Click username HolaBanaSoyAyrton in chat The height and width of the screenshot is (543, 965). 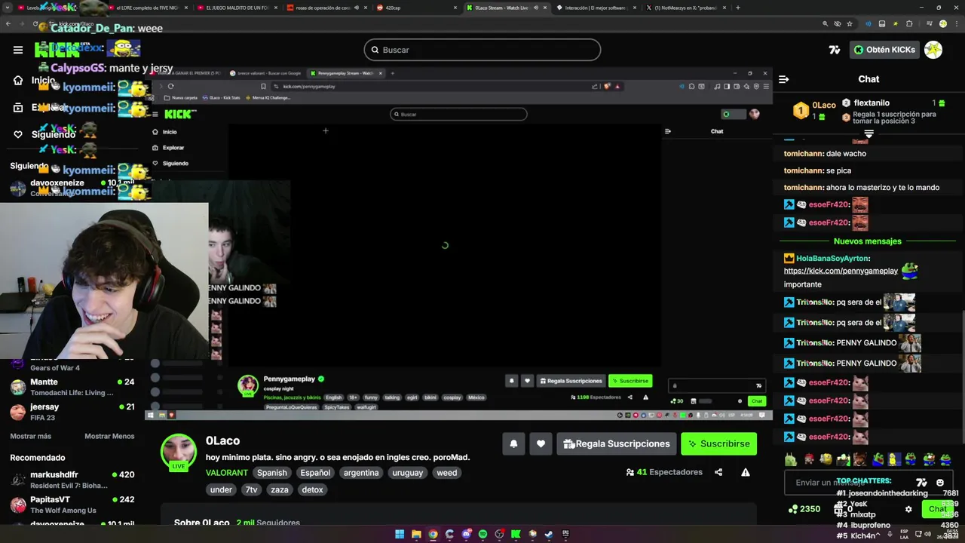pyautogui.click(x=833, y=258)
